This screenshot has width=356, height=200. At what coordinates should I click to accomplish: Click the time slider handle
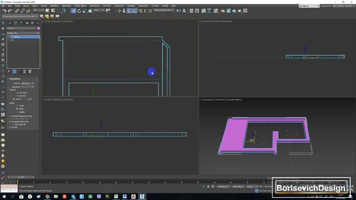click(x=21, y=177)
